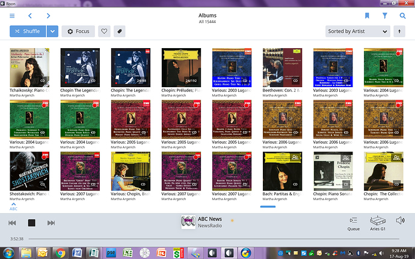
Task: Open the hamburger navigation menu
Action: point(12,16)
